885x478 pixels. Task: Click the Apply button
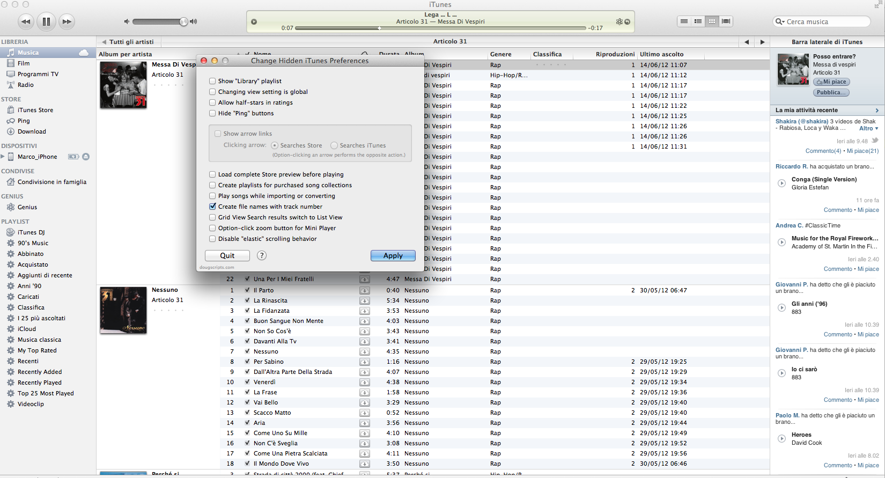[393, 255]
